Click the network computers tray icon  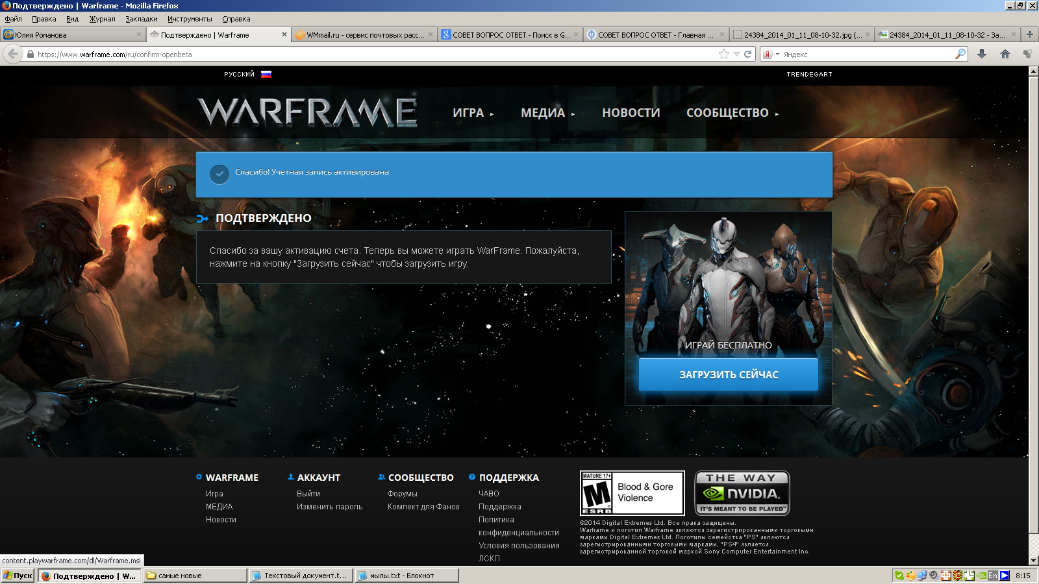click(x=922, y=576)
